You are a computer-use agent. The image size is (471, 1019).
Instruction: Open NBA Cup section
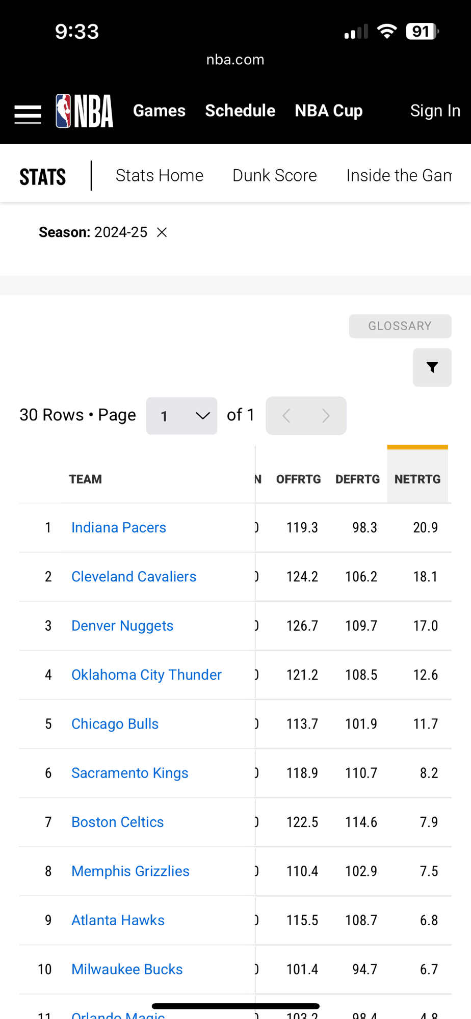coord(329,111)
